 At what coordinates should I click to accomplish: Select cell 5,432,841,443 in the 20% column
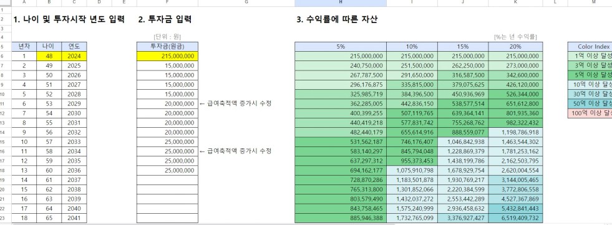coord(515,209)
